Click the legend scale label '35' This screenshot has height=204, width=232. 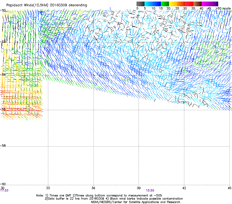click(193, 8)
